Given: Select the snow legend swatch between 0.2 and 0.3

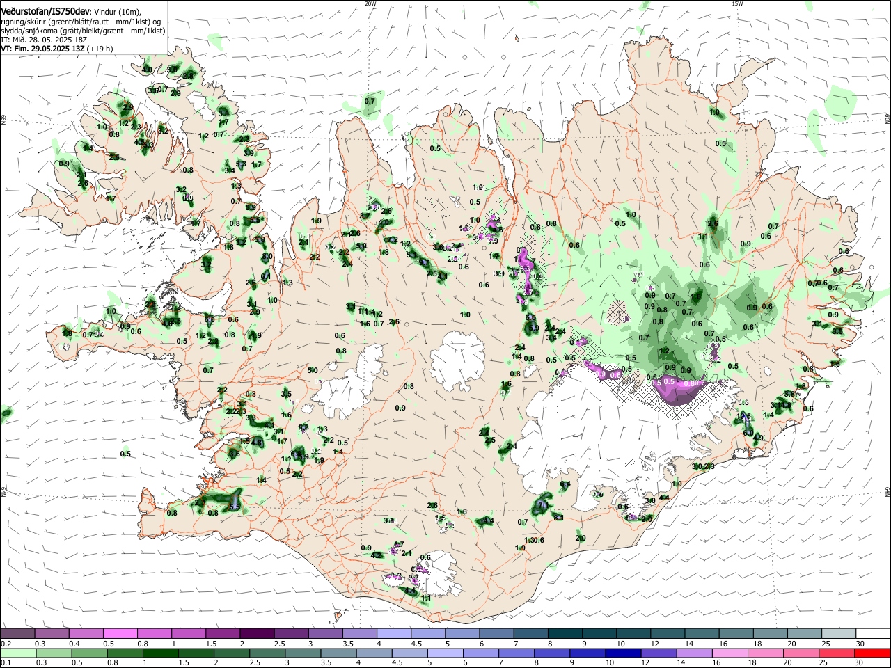Looking at the screenshot, I should click(x=17, y=633).
